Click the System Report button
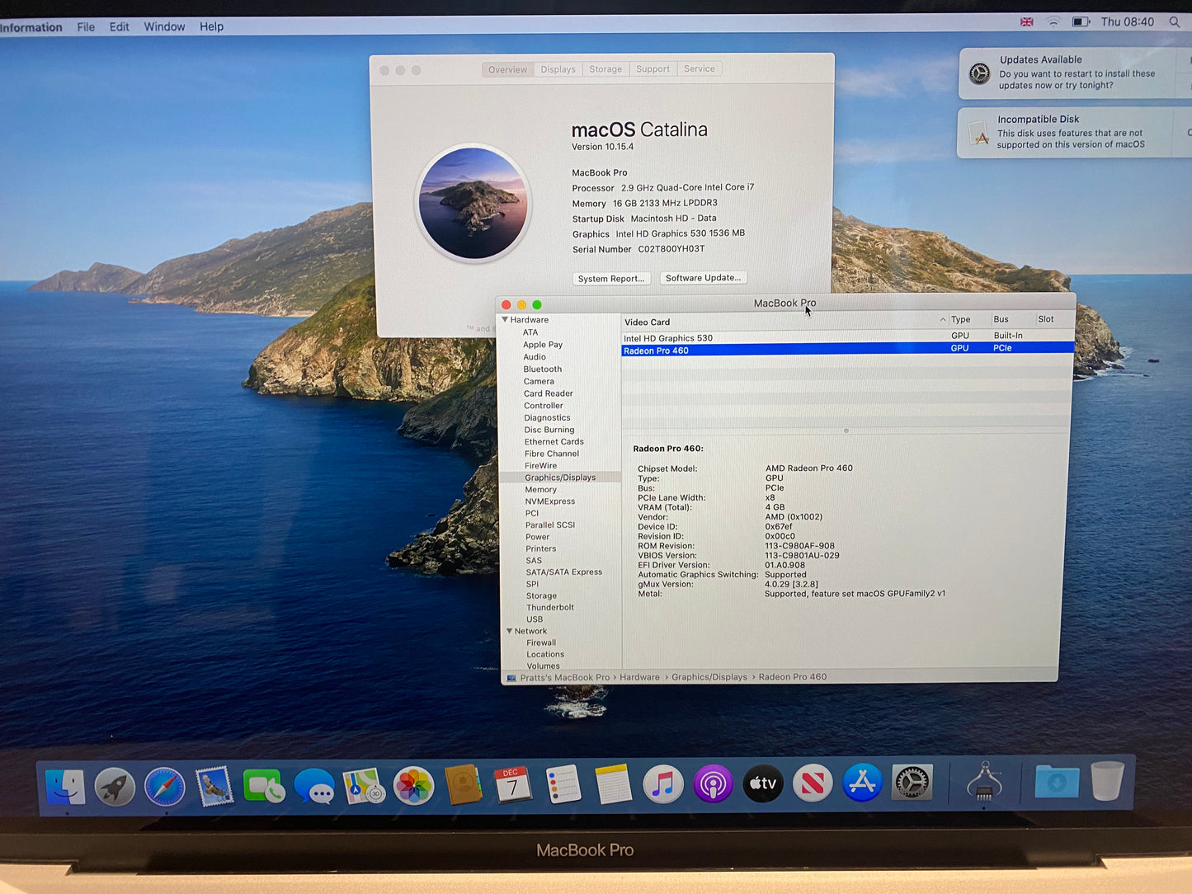The height and width of the screenshot is (894, 1192). [611, 279]
